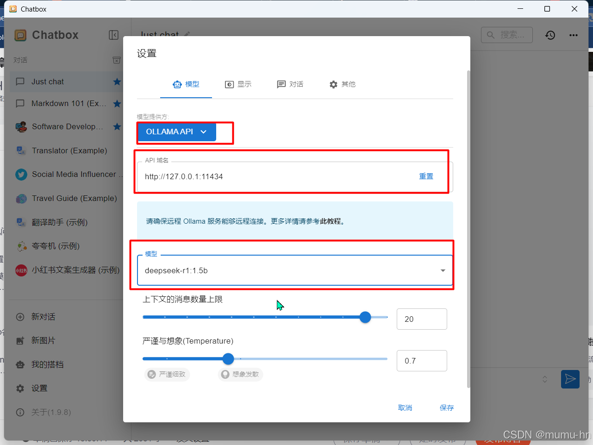Screen dimensions: 593x445
Task: Open the Just chat conversation
Action: click(66, 81)
